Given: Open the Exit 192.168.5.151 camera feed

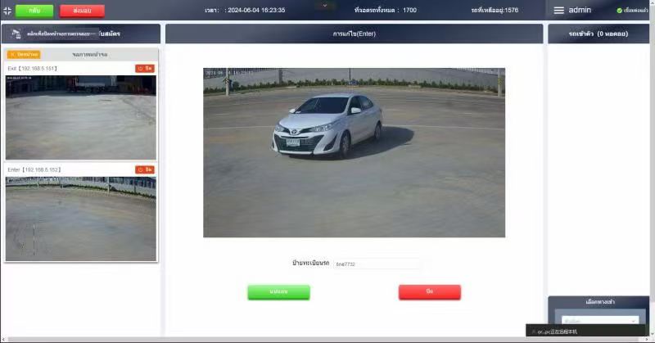Looking at the screenshot, I should click(x=80, y=117).
